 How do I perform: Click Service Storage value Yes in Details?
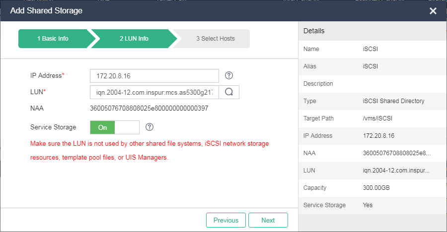368,205
